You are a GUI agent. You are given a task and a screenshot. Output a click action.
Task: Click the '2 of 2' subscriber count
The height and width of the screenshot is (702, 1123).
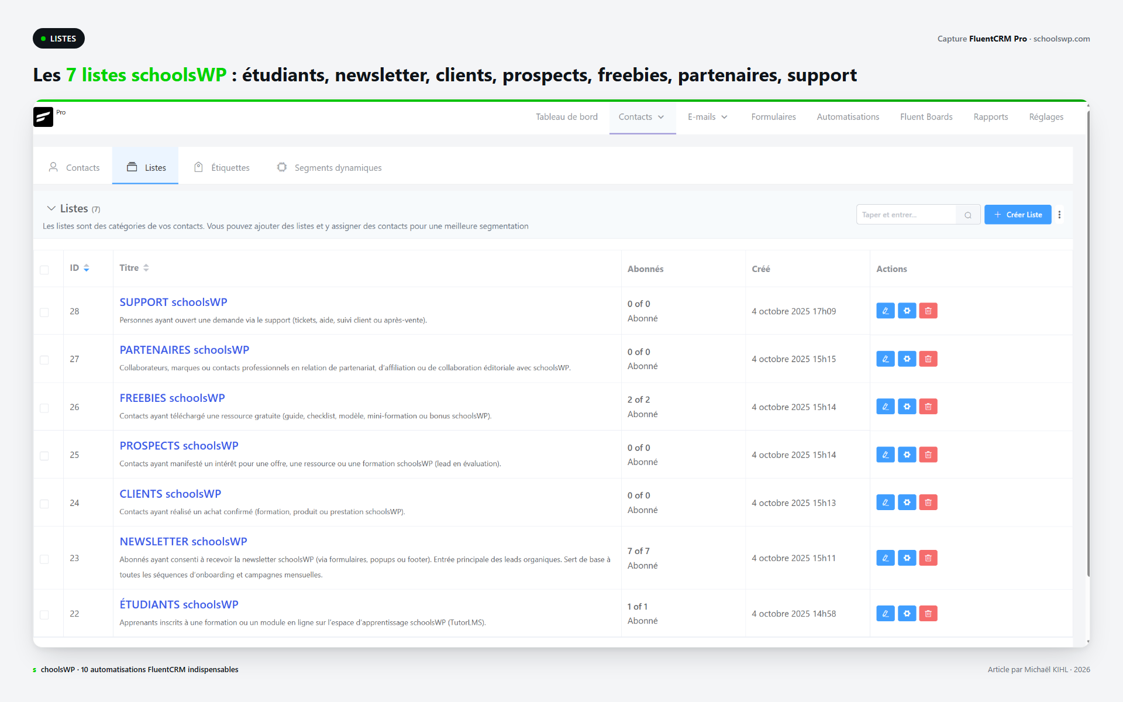(x=639, y=400)
